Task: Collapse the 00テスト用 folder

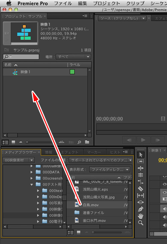Action: point(32,185)
